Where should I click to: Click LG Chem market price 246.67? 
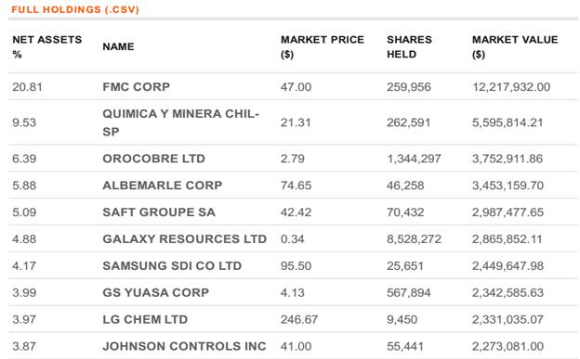pos(299,319)
